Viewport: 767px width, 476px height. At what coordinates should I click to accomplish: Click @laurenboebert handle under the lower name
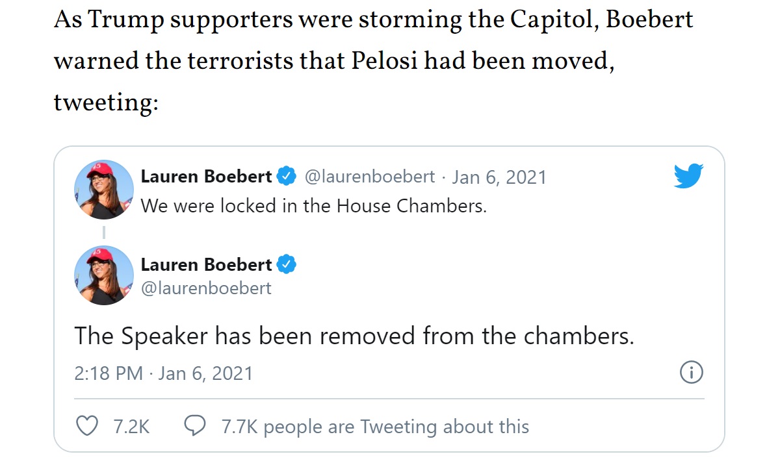[206, 288]
